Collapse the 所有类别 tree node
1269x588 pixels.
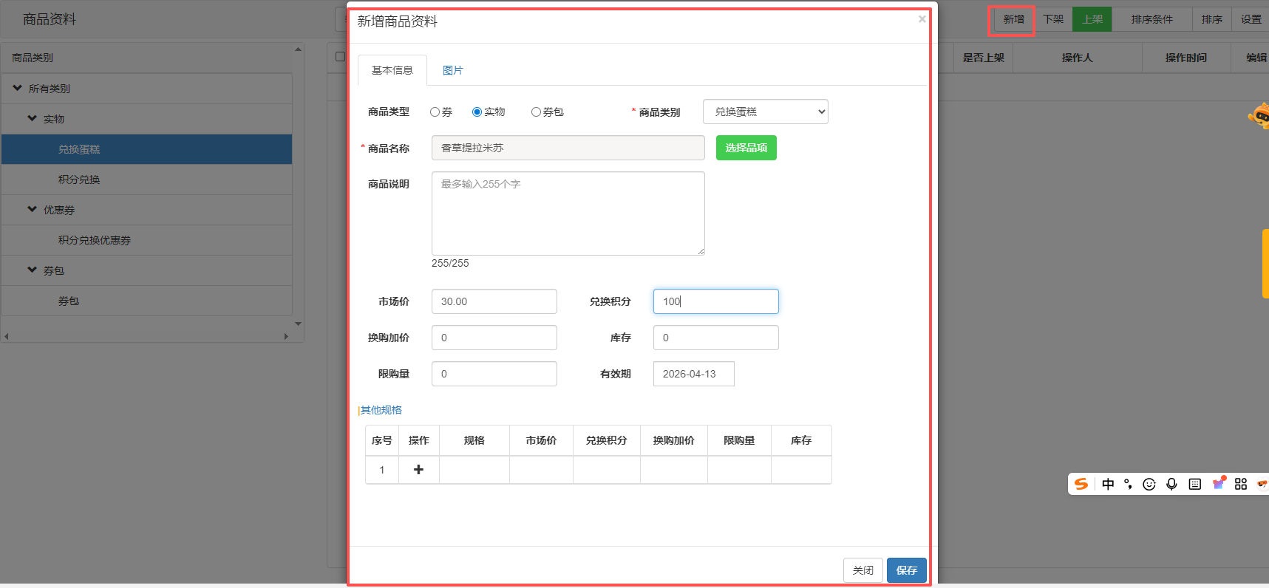tap(18, 88)
